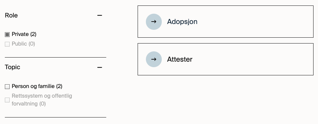
Task: Click the Topic filter heading
Action: pyautogui.click(x=12, y=67)
